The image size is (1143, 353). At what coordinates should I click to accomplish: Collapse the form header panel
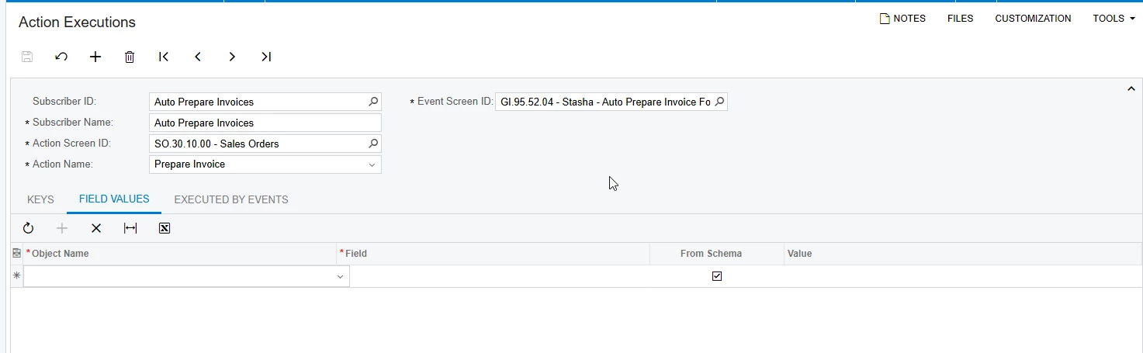point(1131,89)
